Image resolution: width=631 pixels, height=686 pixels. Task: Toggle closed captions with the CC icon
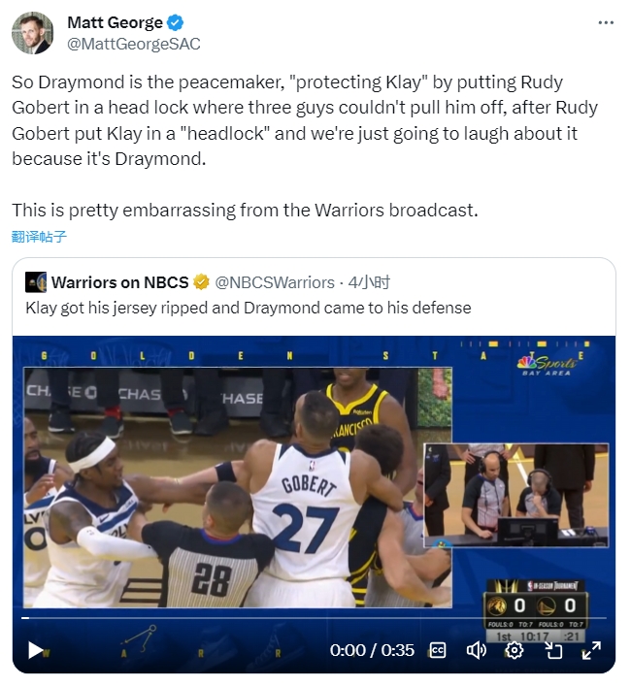pyautogui.click(x=438, y=650)
